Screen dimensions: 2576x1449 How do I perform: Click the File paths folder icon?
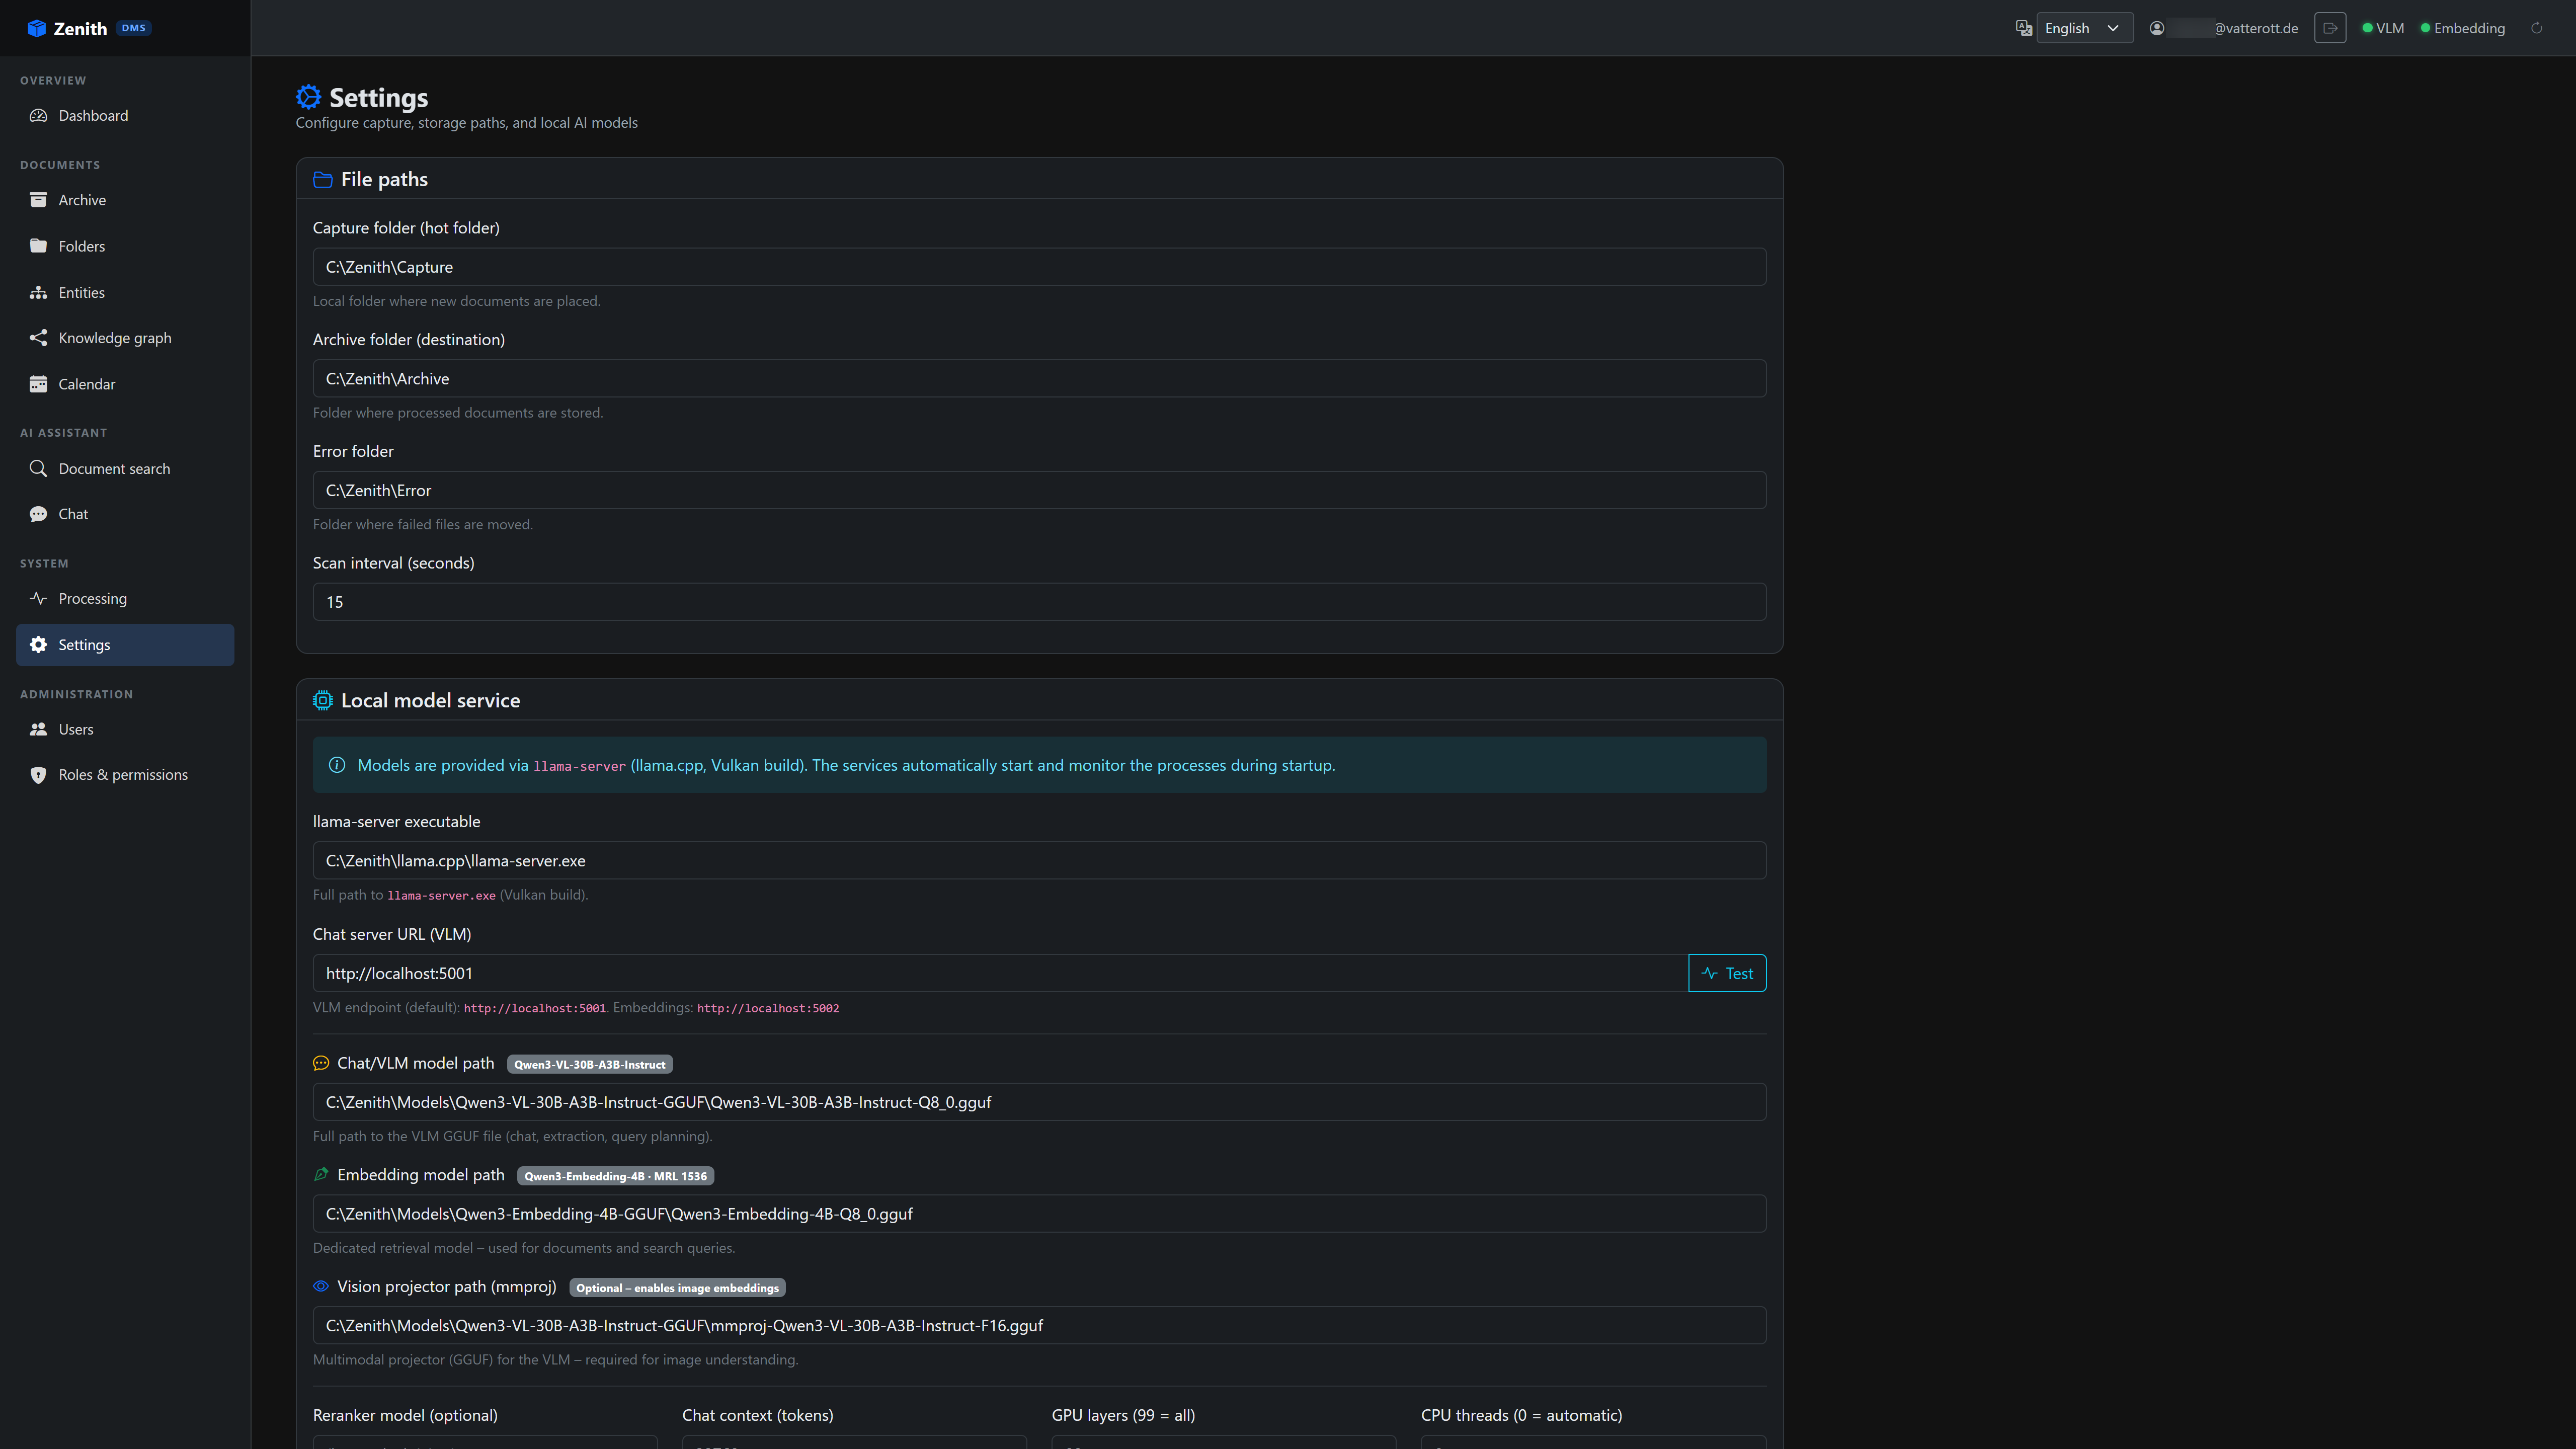322,180
